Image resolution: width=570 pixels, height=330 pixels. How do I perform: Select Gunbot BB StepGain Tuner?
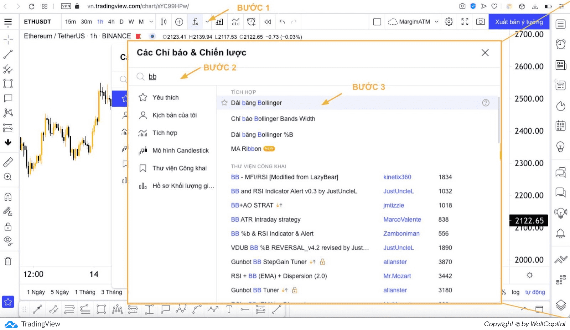269,262
